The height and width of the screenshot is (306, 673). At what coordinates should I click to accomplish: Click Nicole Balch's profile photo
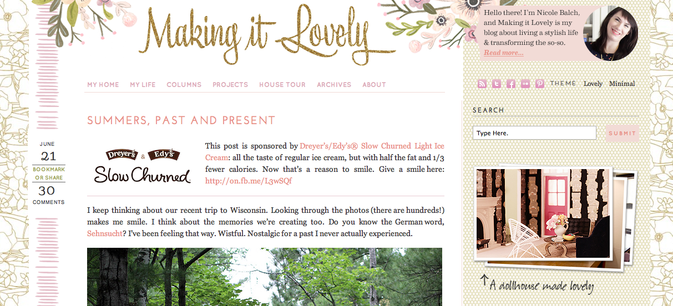610,33
